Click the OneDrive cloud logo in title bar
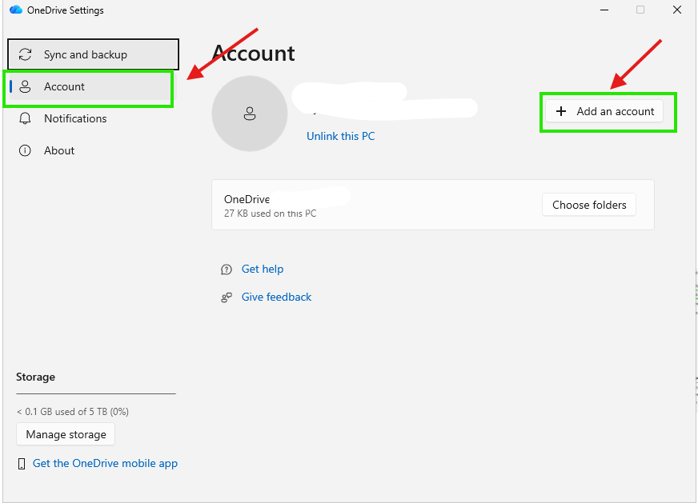 point(16,10)
